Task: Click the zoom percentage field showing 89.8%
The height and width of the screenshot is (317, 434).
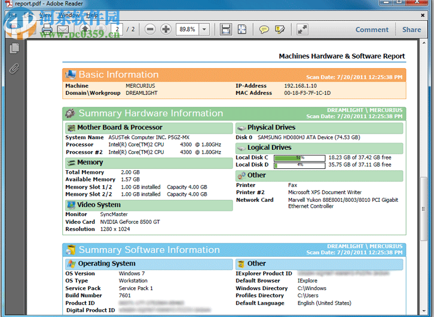Action: click(x=187, y=29)
